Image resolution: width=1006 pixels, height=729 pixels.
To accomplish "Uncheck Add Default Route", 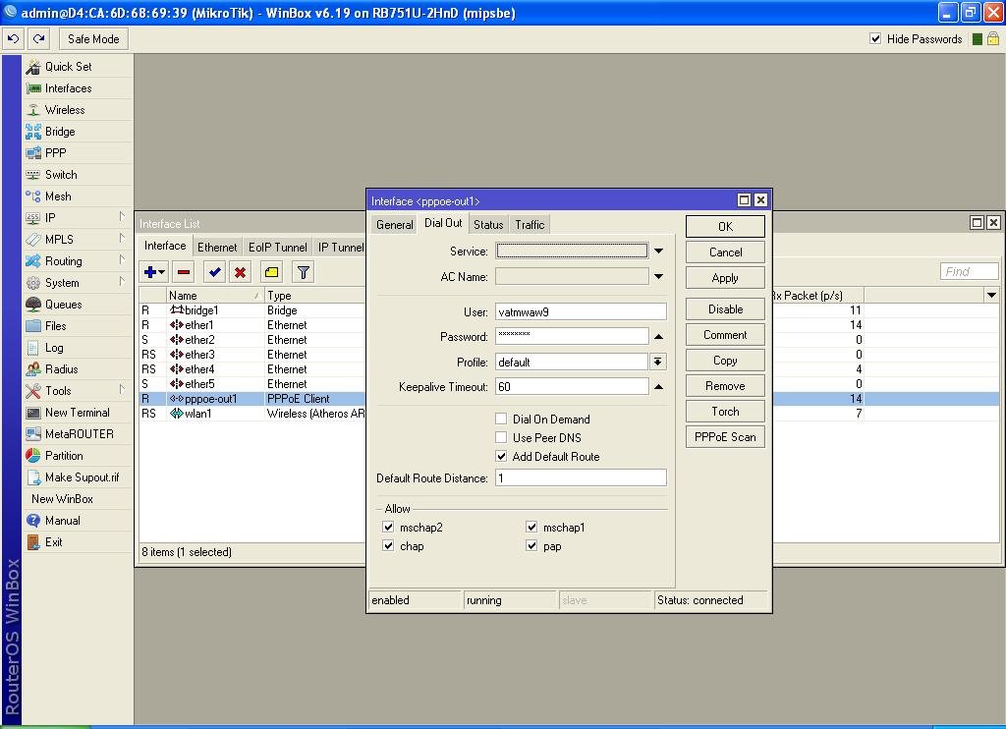I will 501,456.
